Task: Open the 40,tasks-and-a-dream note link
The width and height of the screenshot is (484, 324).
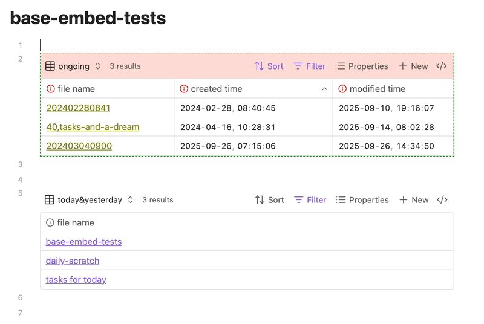Action: point(93,127)
